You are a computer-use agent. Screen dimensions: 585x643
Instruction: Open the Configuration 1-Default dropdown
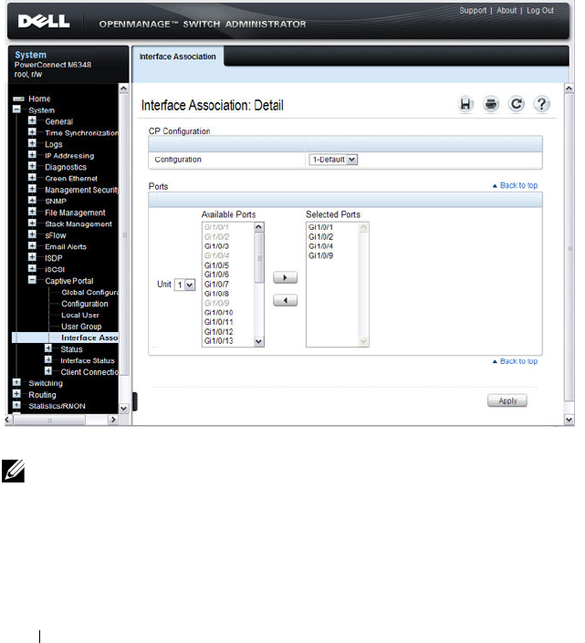tap(333, 160)
